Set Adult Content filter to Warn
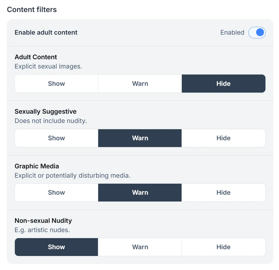Image resolution: width=279 pixels, height=270 pixels. pos(140,84)
